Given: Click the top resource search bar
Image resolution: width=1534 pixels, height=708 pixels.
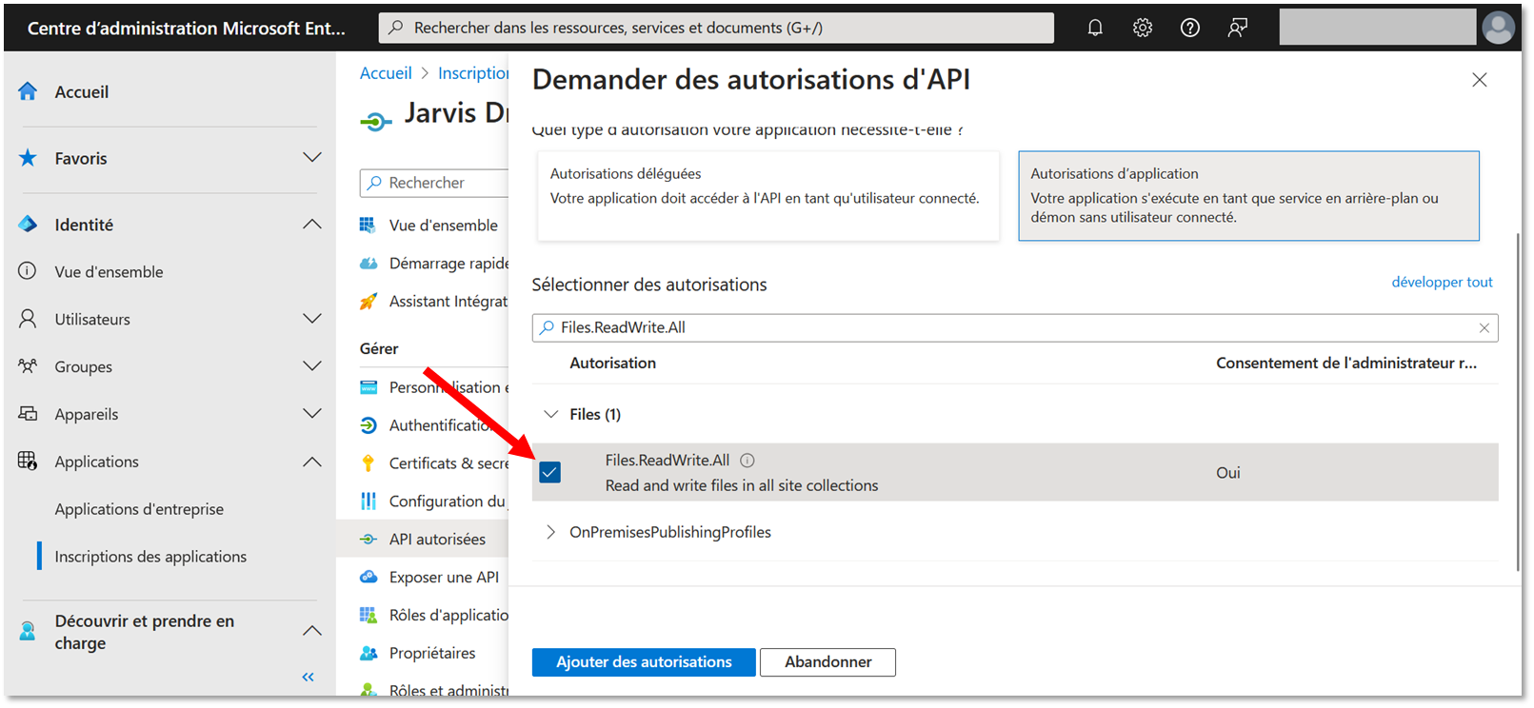Looking at the screenshot, I should (716, 28).
